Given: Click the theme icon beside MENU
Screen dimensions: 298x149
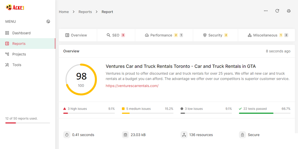Looking at the screenshot, I should pos(48,21).
